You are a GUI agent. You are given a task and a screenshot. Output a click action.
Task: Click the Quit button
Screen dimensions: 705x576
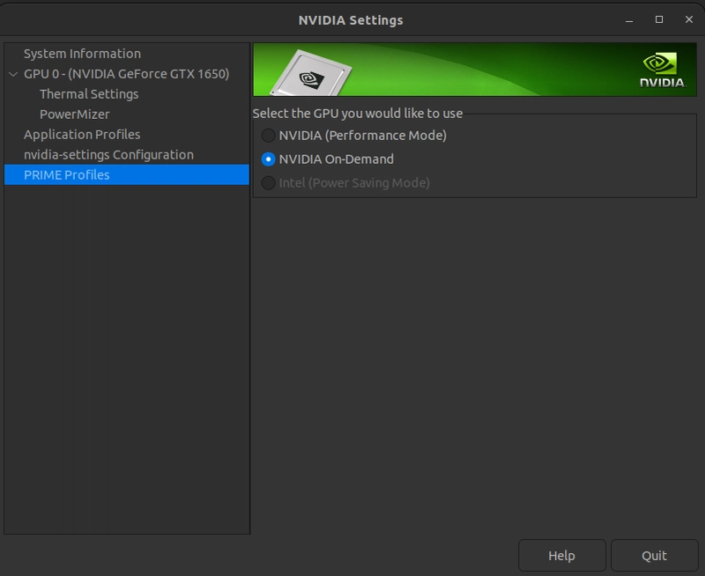[654, 556]
